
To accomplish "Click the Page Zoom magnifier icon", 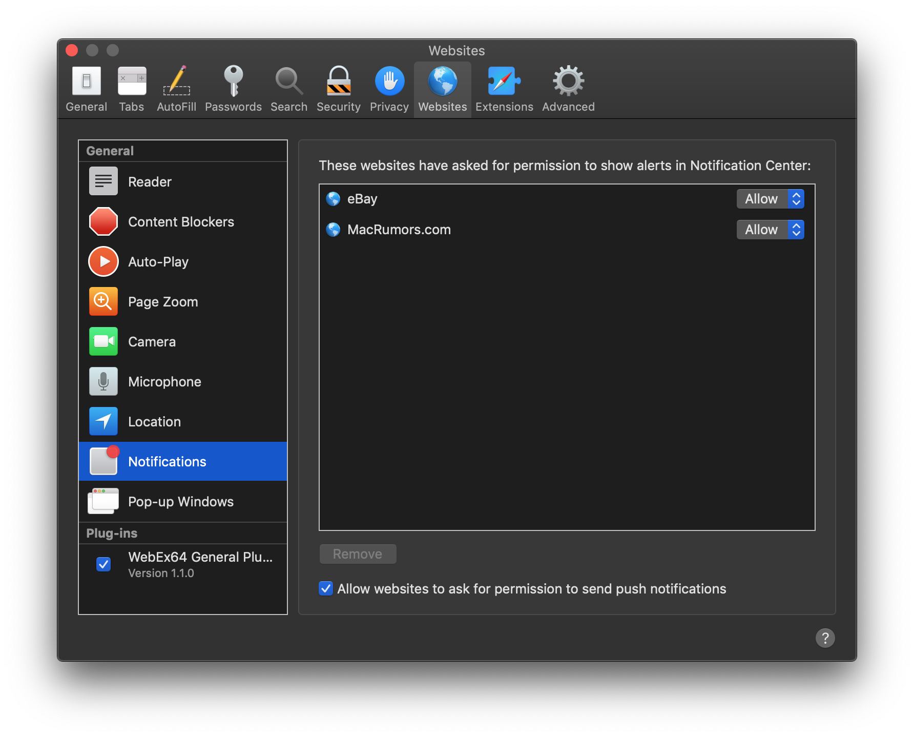I will [103, 301].
